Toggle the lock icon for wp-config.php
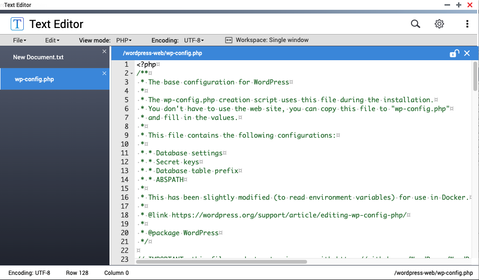479x280 pixels. pyautogui.click(x=454, y=53)
